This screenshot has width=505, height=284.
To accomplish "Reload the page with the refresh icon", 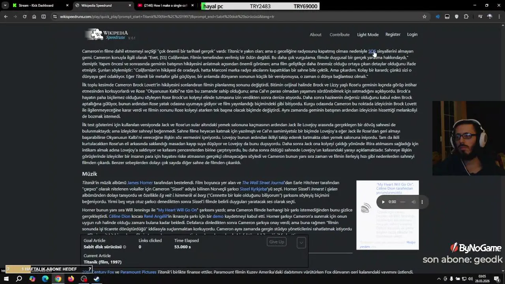I will tap(24, 17).
